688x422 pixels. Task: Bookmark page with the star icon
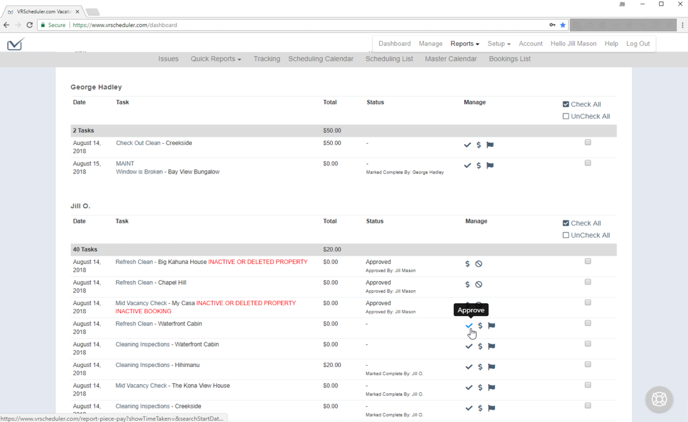[x=563, y=25]
